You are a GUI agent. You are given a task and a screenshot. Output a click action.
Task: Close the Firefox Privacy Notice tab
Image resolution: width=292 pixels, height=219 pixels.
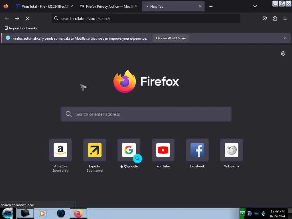pyautogui.click(x=136, y=6)
